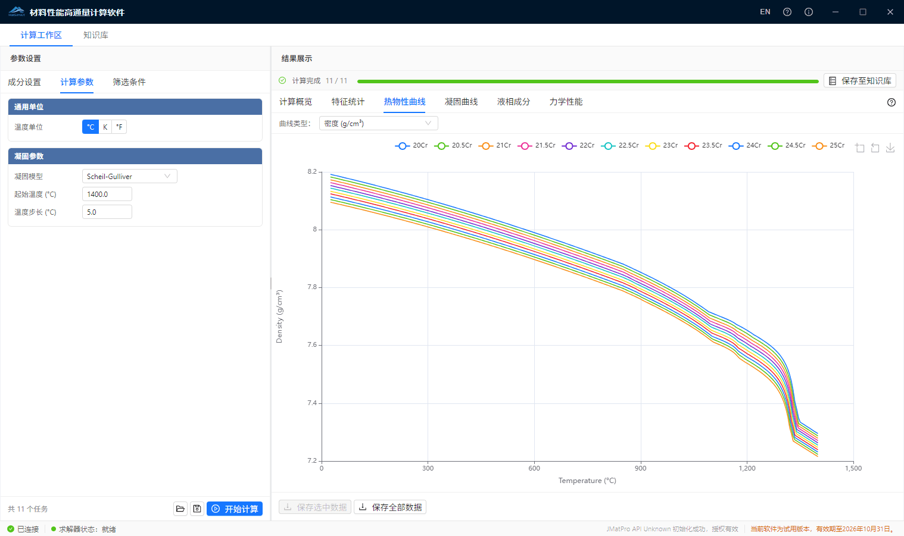Open the 曲线类型 density dropdown

click(378, 123)
